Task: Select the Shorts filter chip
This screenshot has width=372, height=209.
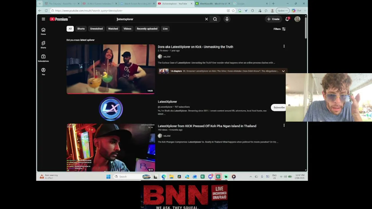Action: pos(81,29)
